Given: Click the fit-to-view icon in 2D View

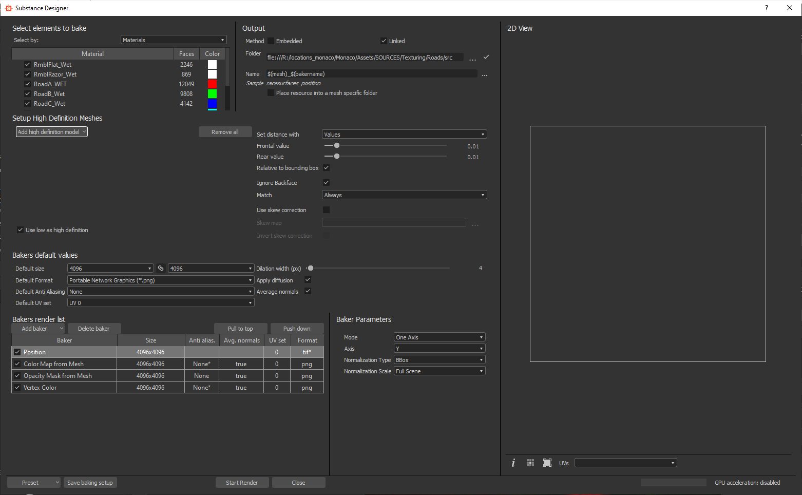Looking at the screenshot, I should point(547,463).
